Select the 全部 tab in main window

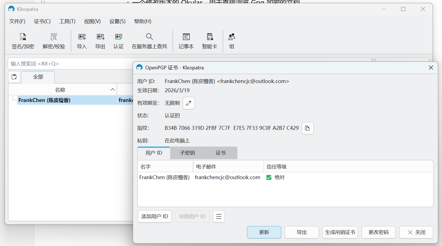[x=38, y=77]
